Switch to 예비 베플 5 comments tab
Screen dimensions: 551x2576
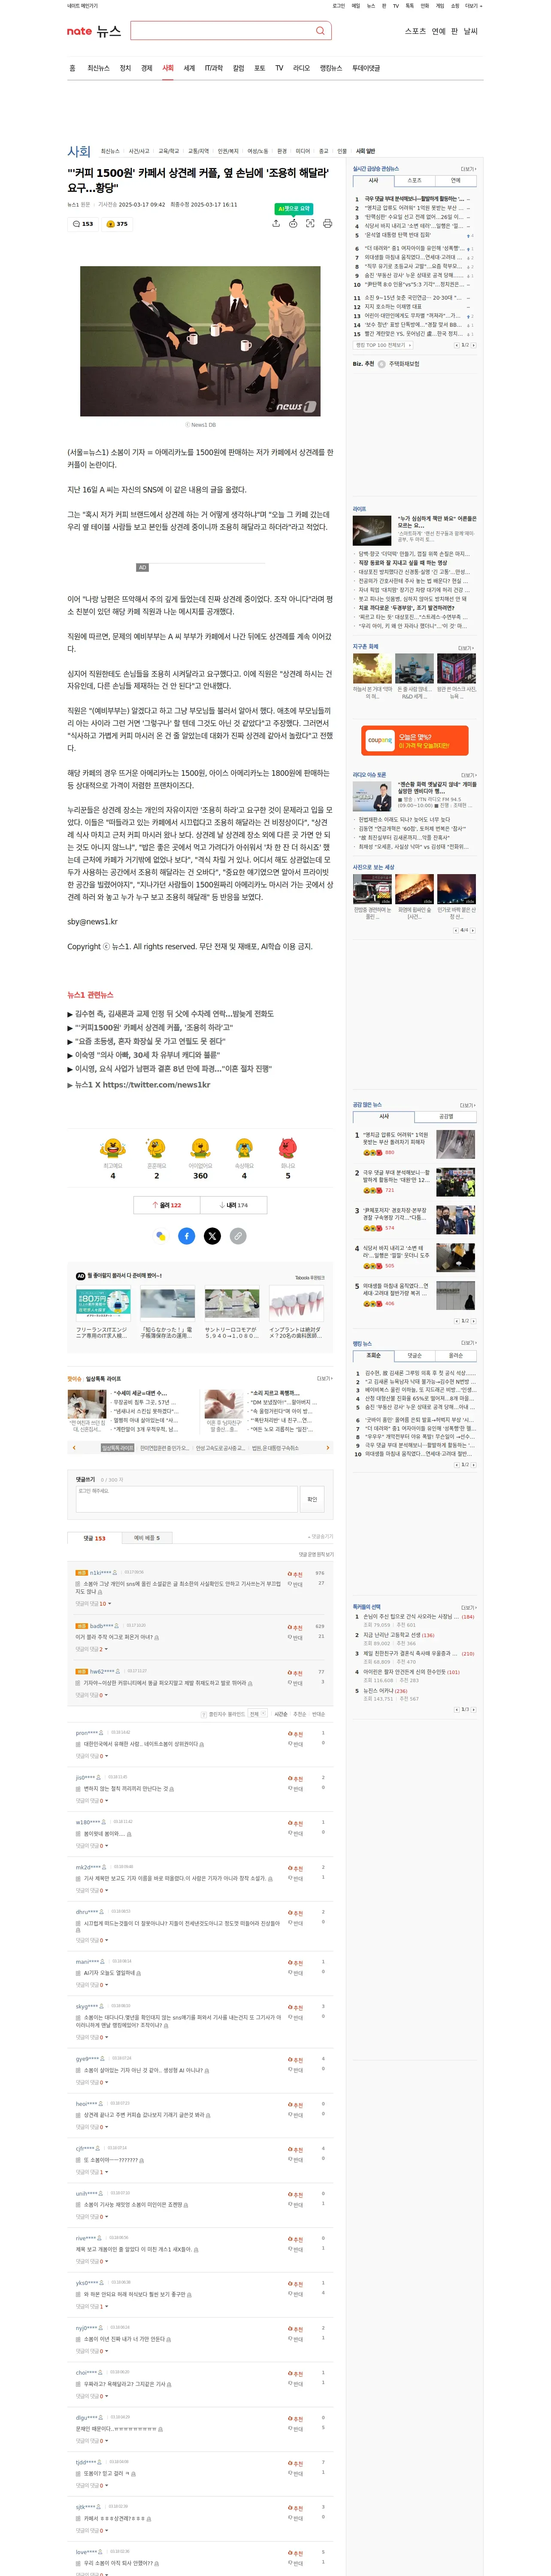[147, 1538]
